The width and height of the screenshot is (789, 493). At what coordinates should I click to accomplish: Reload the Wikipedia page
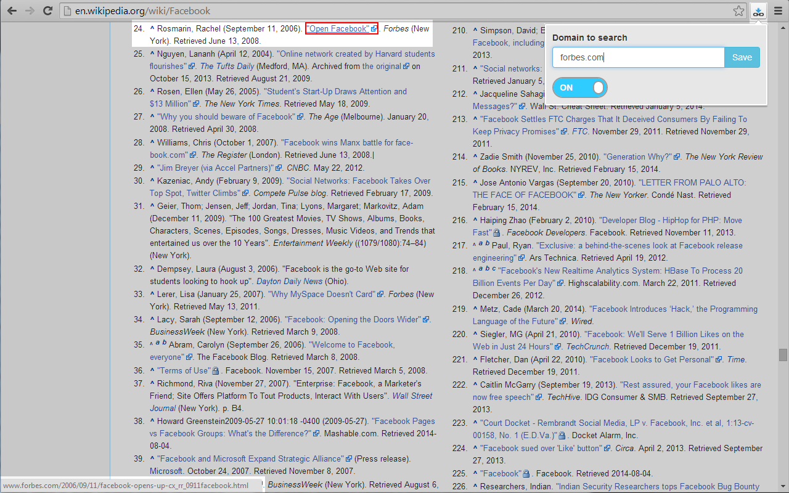[x=47, y=10]
